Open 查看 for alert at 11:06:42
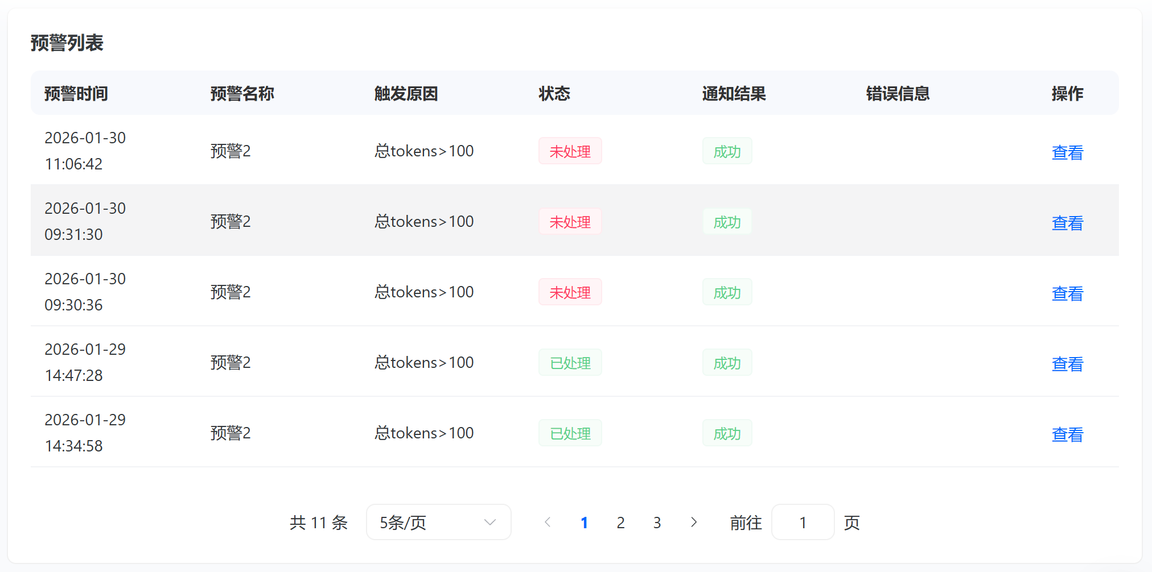This screenshot has height=572, width=1152. (1067, 152)
